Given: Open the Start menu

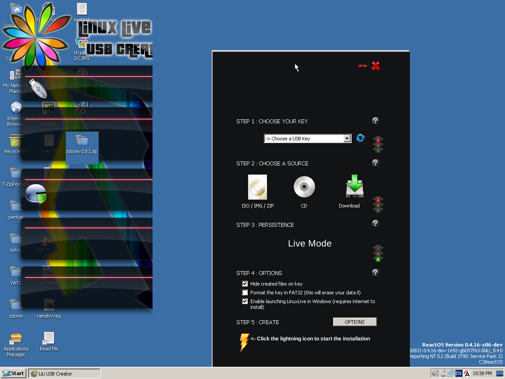Looking at the screenshot, I should coord(13,373).
